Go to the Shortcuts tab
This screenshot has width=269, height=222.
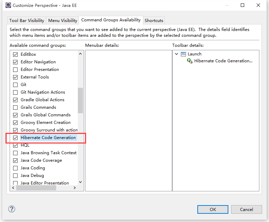[x=154, y=21]
